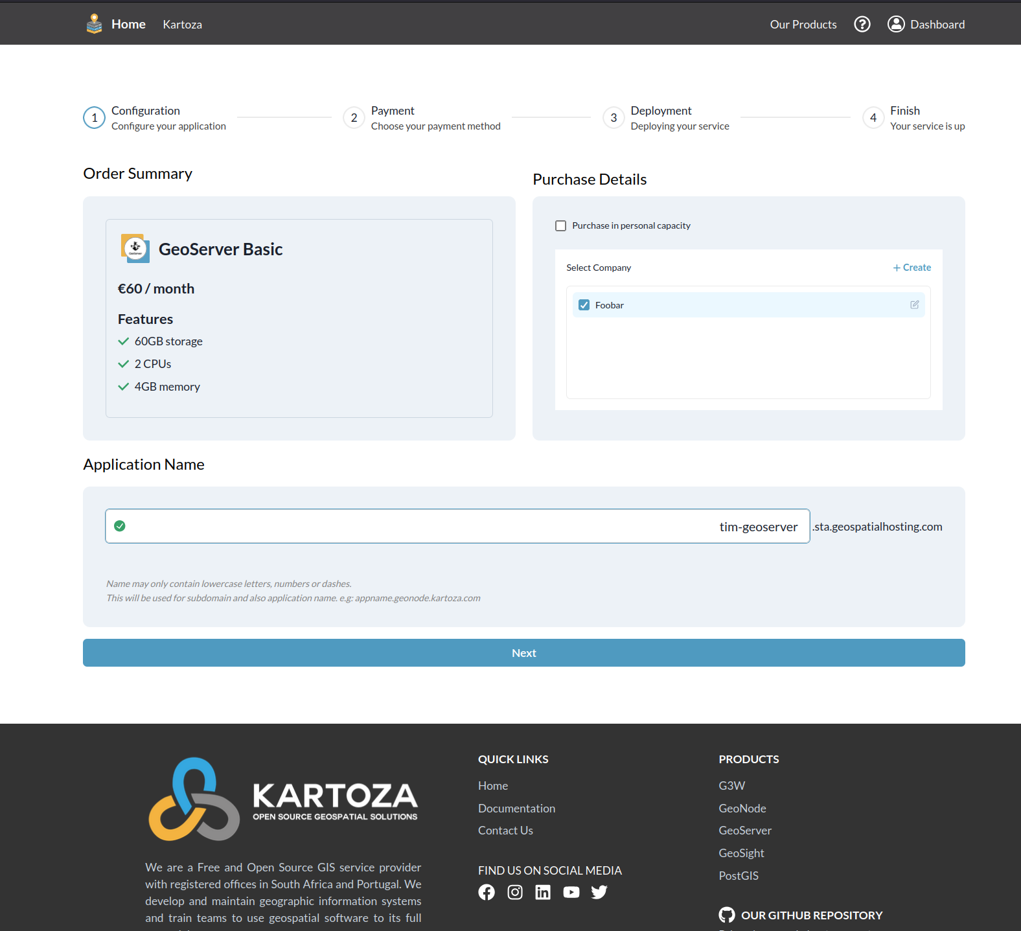1021x931 pixels.
Task: Click the GitHub octocat icon in footer
Action: [x=727, y=915]
